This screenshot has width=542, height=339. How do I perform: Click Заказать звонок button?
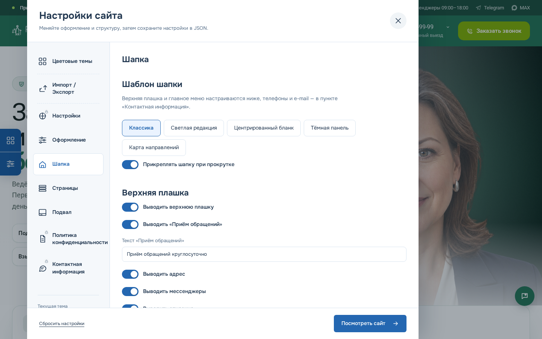(x=494, y=31)
